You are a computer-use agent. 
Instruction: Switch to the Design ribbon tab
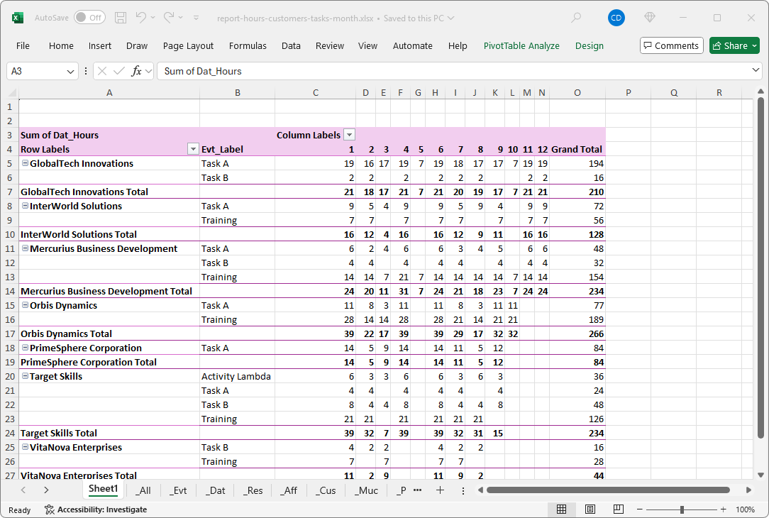pyautogui.click(x=590, y=45)
